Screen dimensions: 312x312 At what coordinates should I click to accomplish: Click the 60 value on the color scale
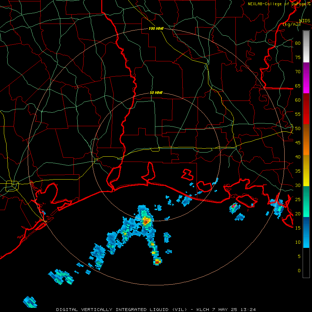298,100
